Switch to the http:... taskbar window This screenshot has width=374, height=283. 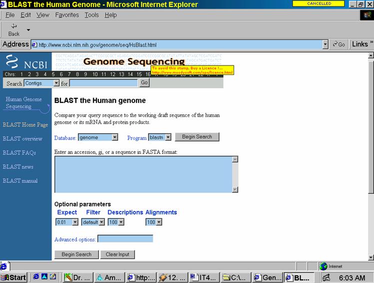pos(141,277)
